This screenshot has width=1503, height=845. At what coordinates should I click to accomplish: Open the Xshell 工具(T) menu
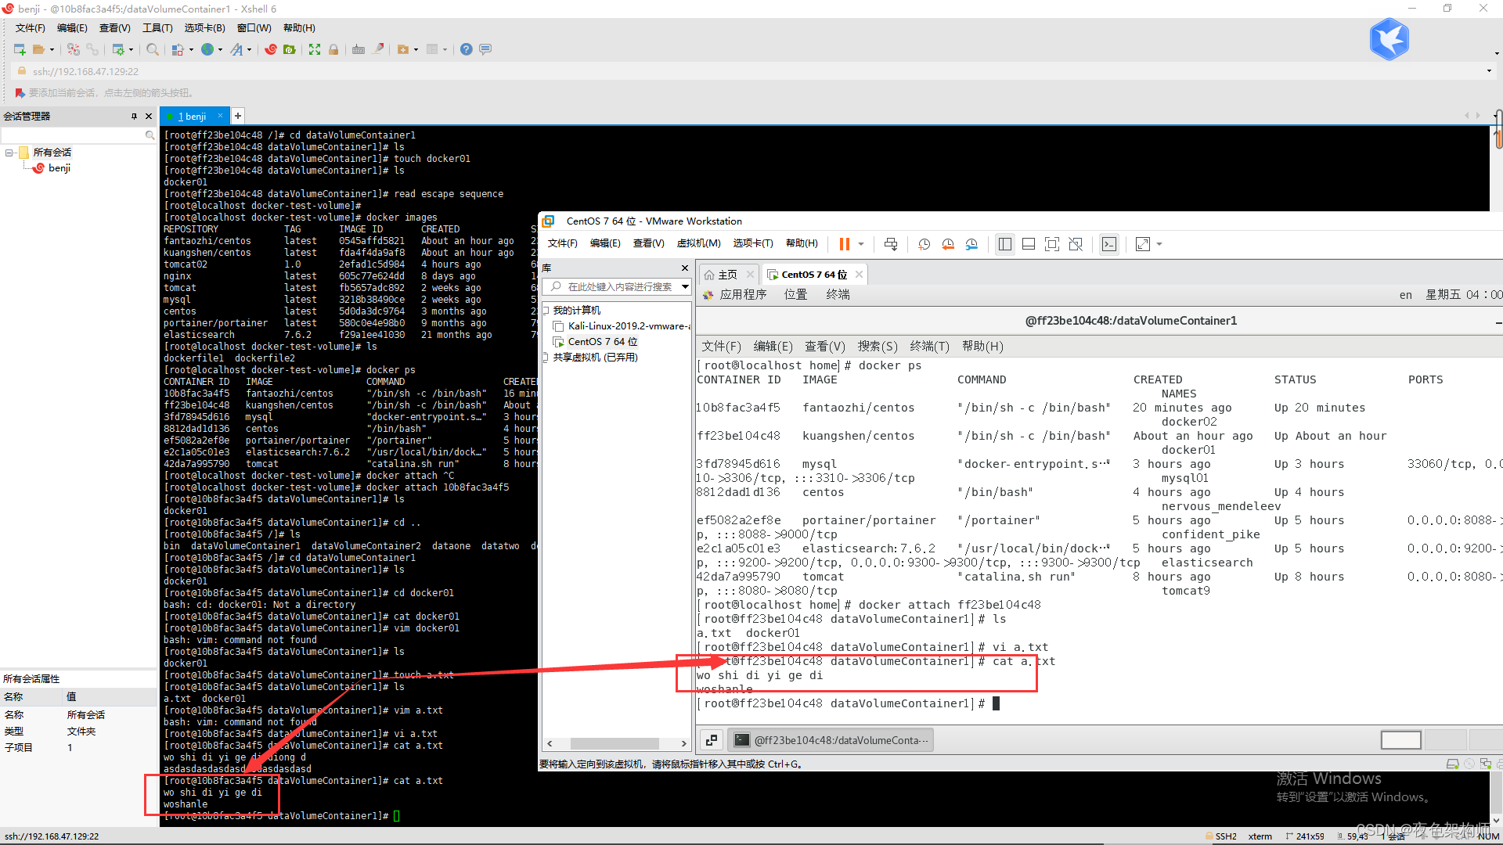pos(157,28)
